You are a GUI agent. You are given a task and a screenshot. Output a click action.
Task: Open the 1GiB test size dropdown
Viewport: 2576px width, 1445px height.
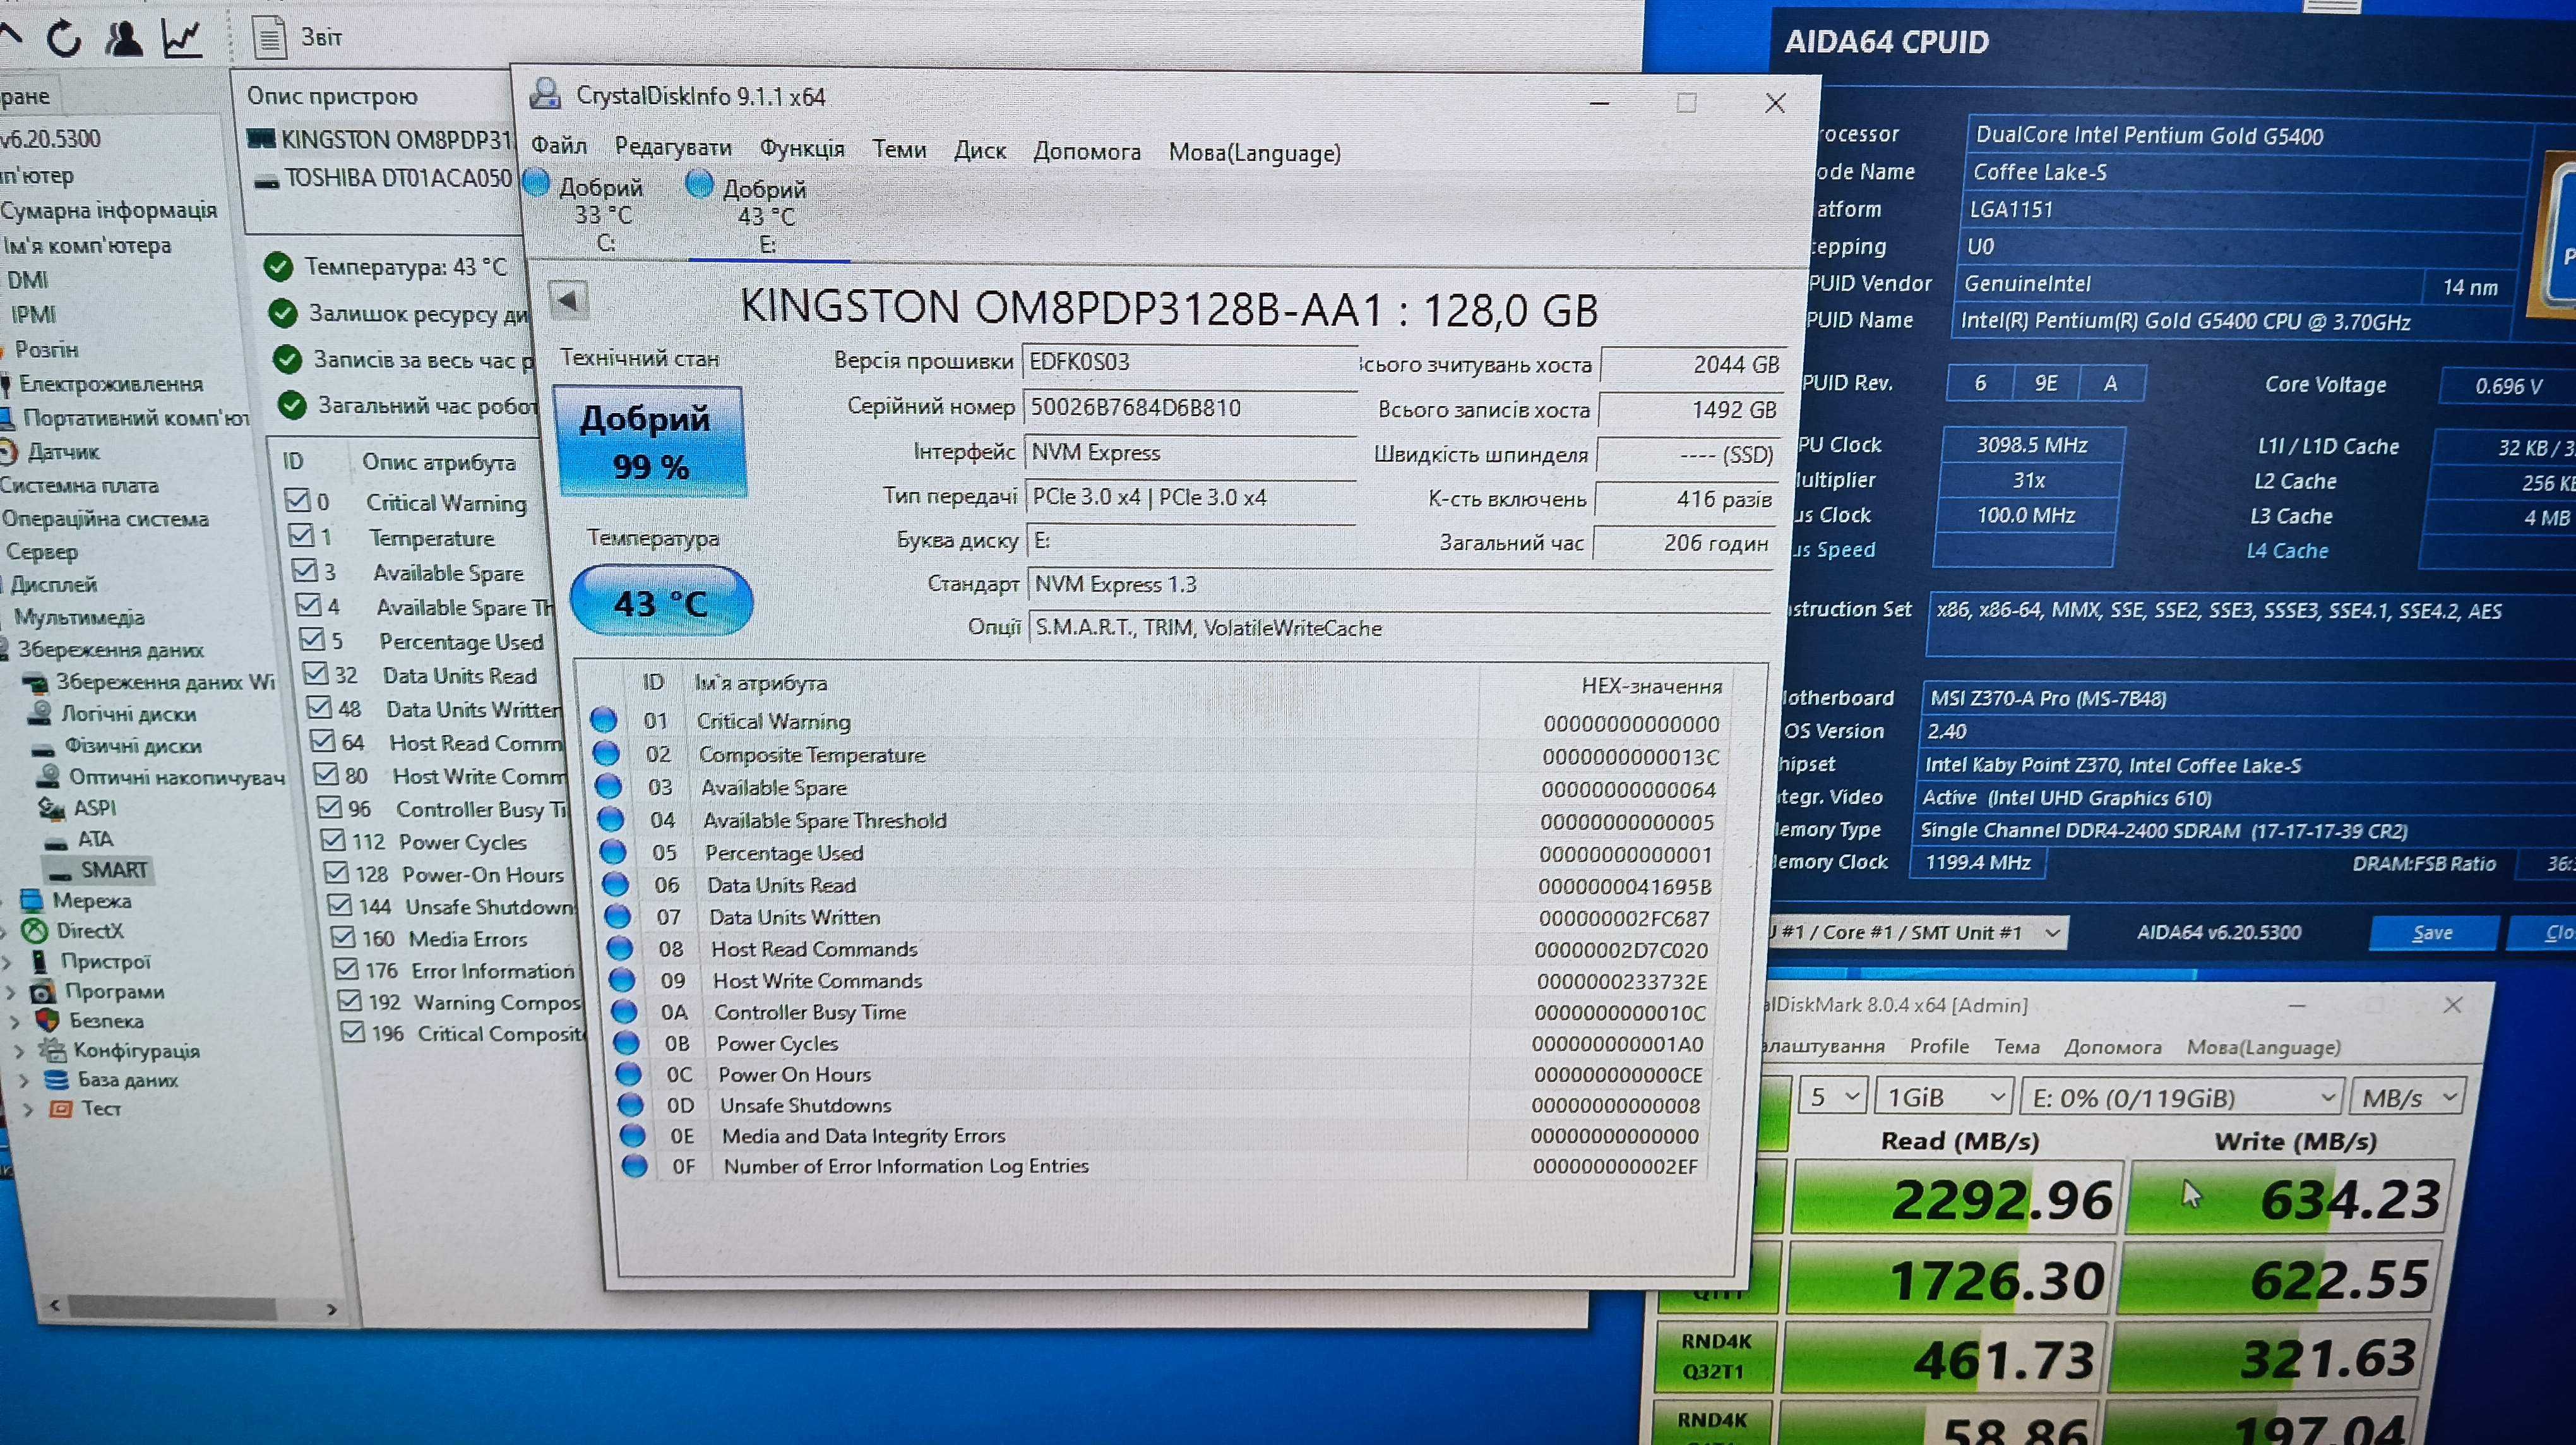click(x=1943, y=1097)
